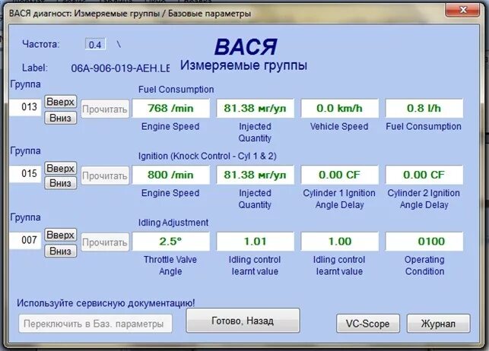Click the Измеряемые группы subtitle
This screenshot has width=489, height=351.
(x=244, y=65)
